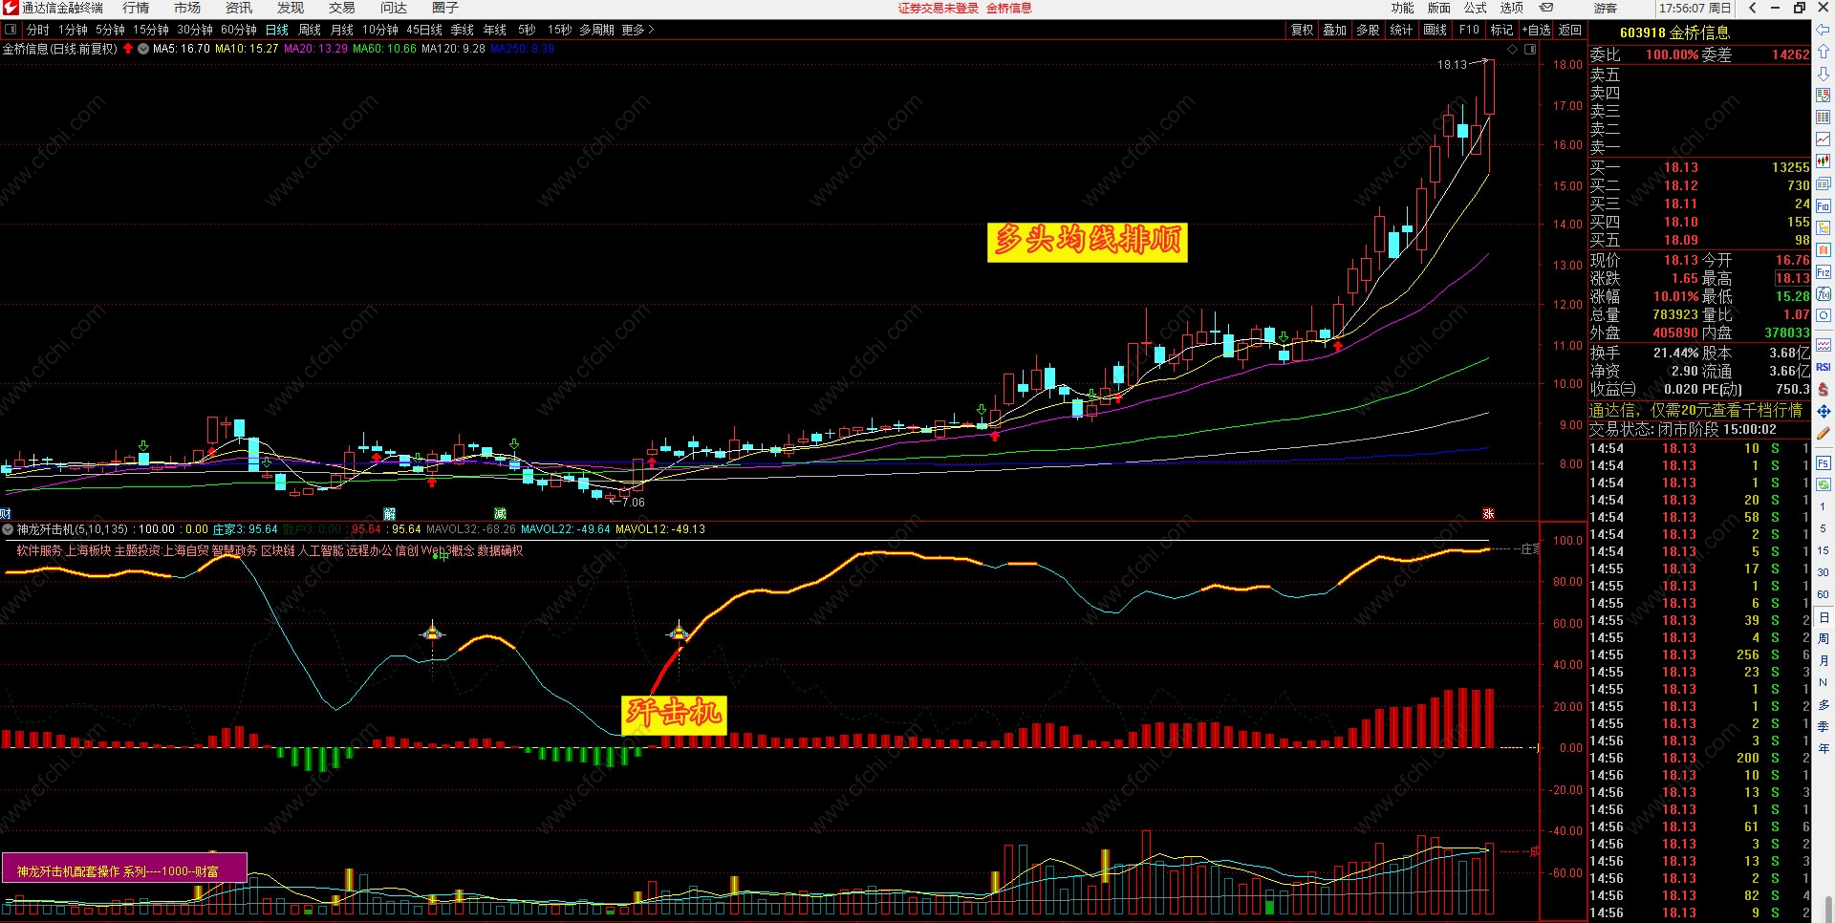Open the 公式 menu
The width and height of the screenshot is (1835, 923).
click(x=1475, y=8)
